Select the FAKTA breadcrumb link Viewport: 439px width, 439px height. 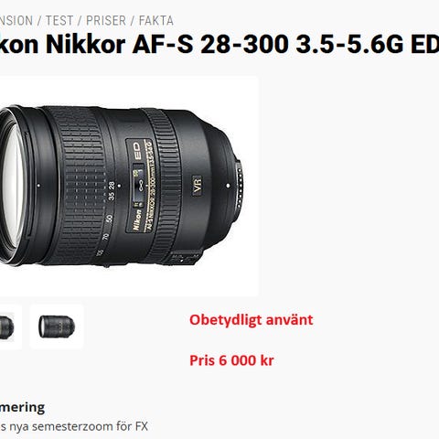[x=156, y=21]
